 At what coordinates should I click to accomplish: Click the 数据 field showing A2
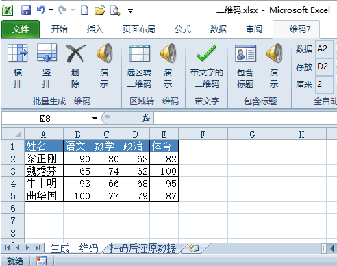(x=324, y=49)
